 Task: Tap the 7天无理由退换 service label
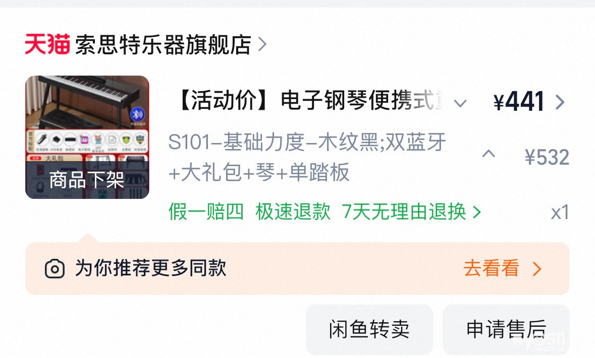[x=404, y=211]
